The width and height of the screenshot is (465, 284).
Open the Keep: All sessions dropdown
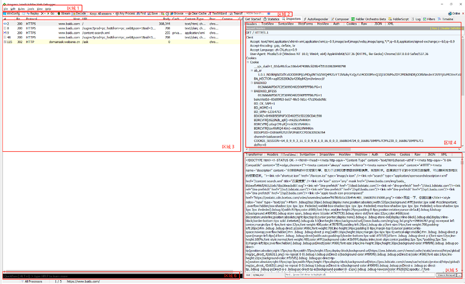[102, 14]
